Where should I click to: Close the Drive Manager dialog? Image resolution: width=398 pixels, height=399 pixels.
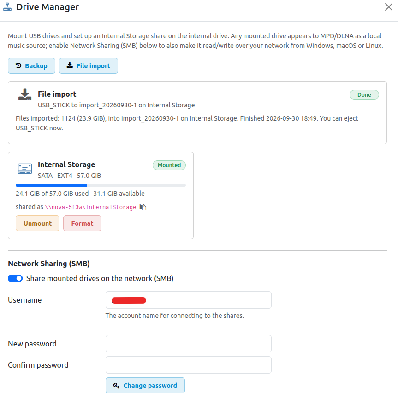[389, 7]
